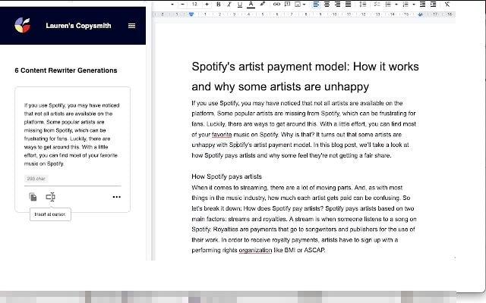This screenshot has height=303, width=486.
Task: Decrease the font size
Action: coord(182,4)
